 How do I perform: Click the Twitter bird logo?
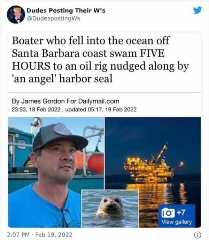pos(197,10)
